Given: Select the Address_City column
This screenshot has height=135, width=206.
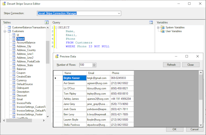Looking at the screenshot, I should [x=24, y=46].
